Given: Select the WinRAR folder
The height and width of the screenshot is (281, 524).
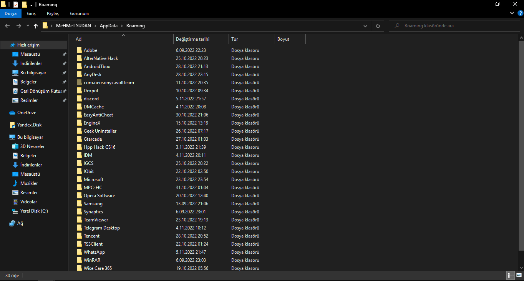Looking at the screenshot, I should pos(92,260).
